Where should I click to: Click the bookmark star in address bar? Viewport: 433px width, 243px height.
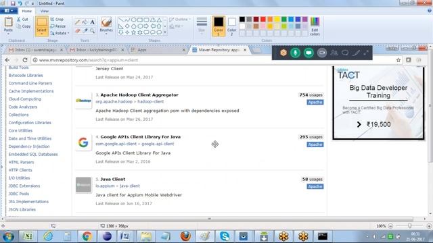[398, 60]
